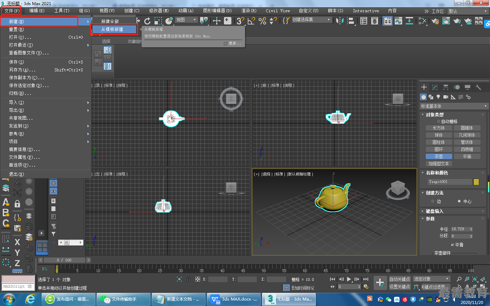Image resolution: width=490 pixels, height=306 pixels.
Task: Expand the 键盘输入 rollout
Action: click(435, 211)
